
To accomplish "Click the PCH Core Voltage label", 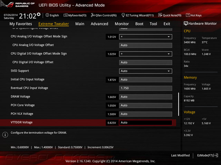I will [x=23, y=105].
